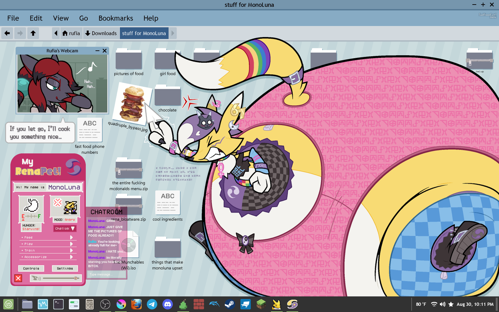Minimize the Rufia's Webcam window
The width and height of the screenshot is (499, 312).
coord(97,51)
